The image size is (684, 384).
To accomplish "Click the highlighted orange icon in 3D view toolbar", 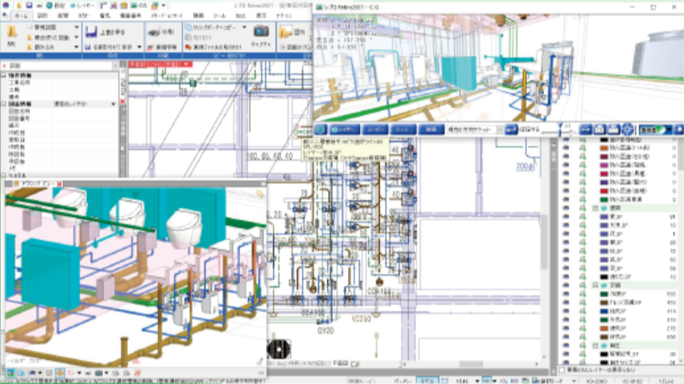I will pos(60,373).
